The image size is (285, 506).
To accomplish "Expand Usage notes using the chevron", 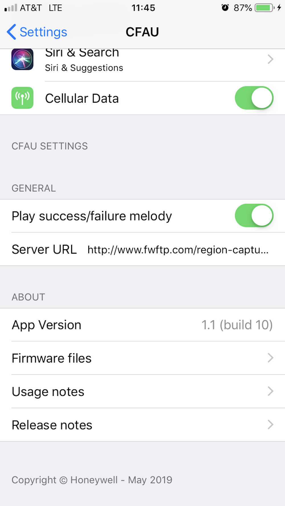I will coord(270,391).
